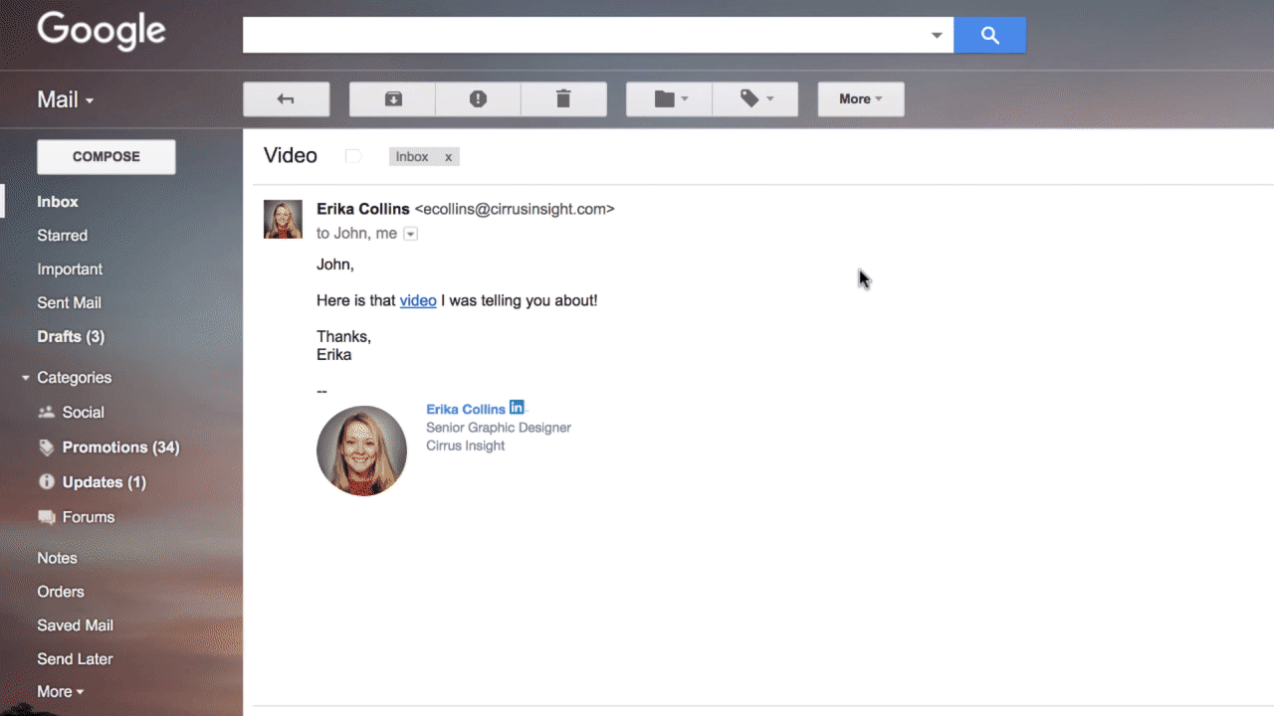
Task: Open Forums category
Action: pos(89,517)
